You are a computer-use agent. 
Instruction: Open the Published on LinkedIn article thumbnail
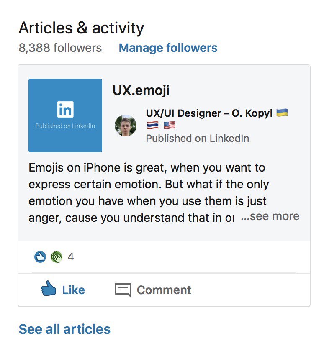pyautogui.click(x=65, y=115)
